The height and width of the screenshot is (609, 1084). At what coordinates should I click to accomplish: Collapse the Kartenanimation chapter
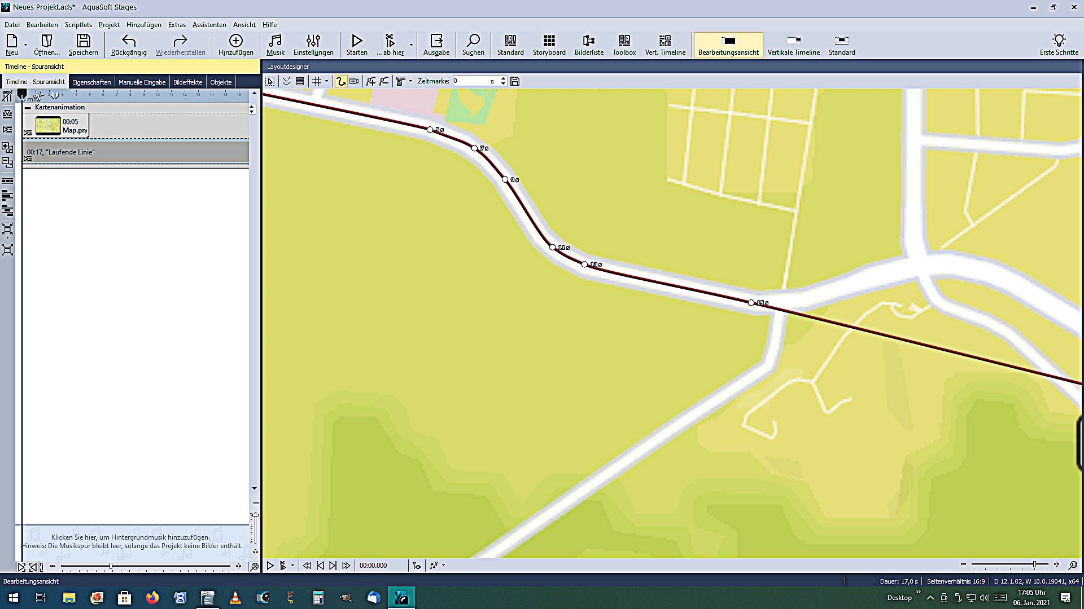(28, 107)
